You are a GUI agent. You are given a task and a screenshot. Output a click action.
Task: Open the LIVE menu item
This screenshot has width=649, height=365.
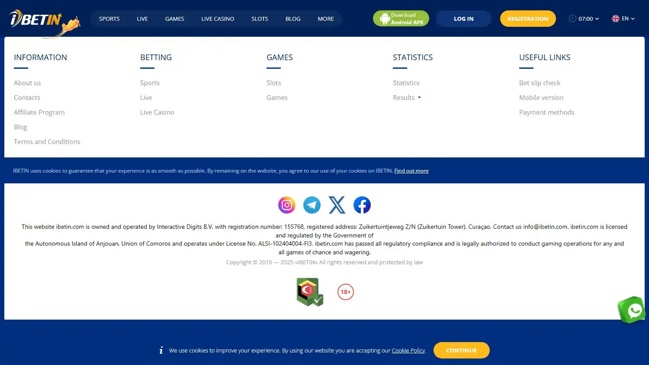(x=142, y=19)
